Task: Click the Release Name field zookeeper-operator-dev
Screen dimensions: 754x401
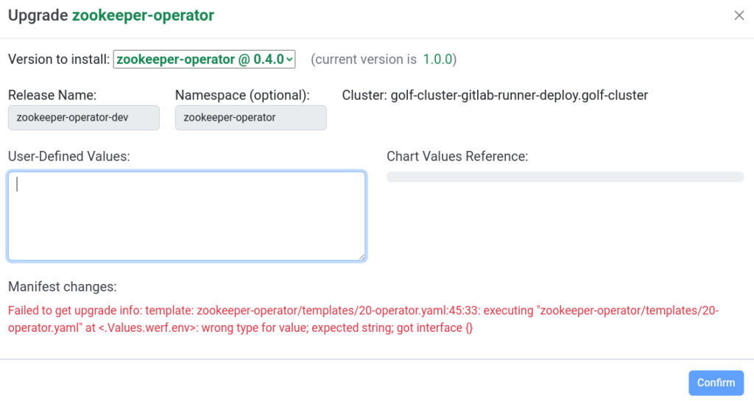Action: click(84, 118)
